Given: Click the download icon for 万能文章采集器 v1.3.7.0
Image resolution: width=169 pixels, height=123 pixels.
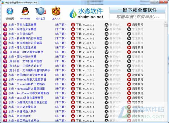Looking at the screenshot, I should tap(73, 25).
